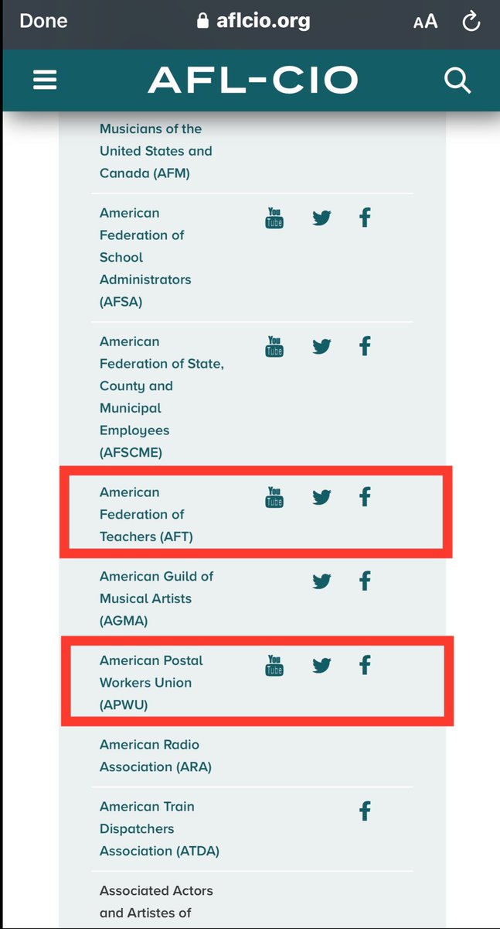Open the hamburger navigation menu
500x929 pixels.
[x=45, y=80]
